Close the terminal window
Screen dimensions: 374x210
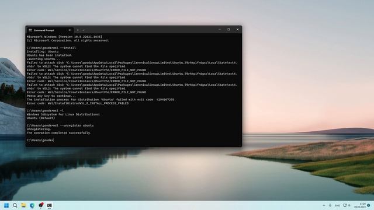point(237,30)
